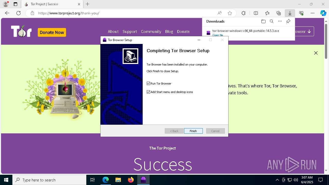
Task: Dismiss the green banner with X
Action: click(316, 53)
